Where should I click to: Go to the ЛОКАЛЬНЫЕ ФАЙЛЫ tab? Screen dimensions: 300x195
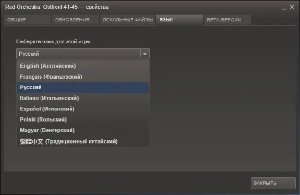click(x=128, y=20)
